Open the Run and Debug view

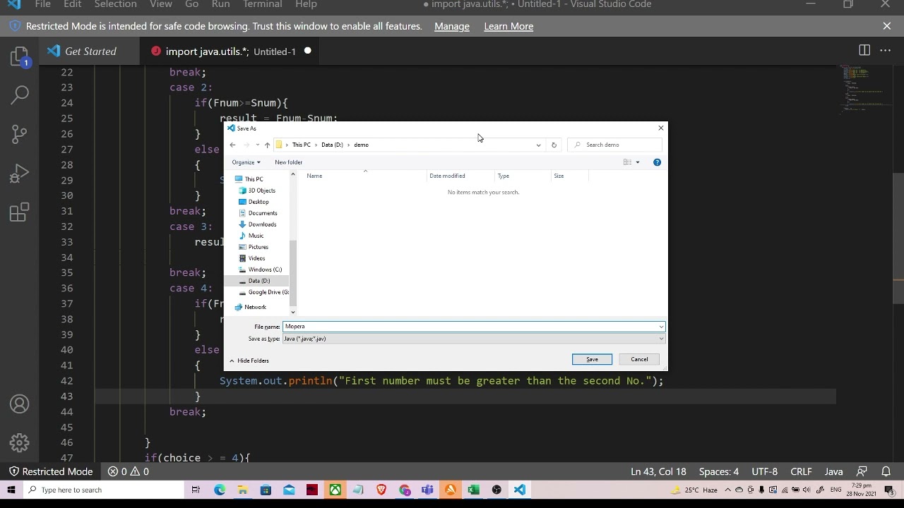pos(20,173)
